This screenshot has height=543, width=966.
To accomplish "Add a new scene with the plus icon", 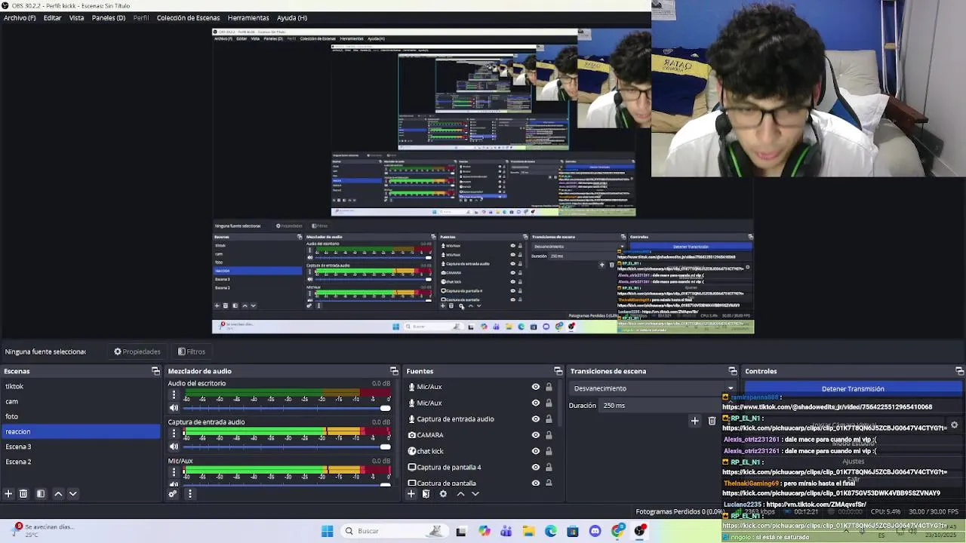I will tap(8, 494).
